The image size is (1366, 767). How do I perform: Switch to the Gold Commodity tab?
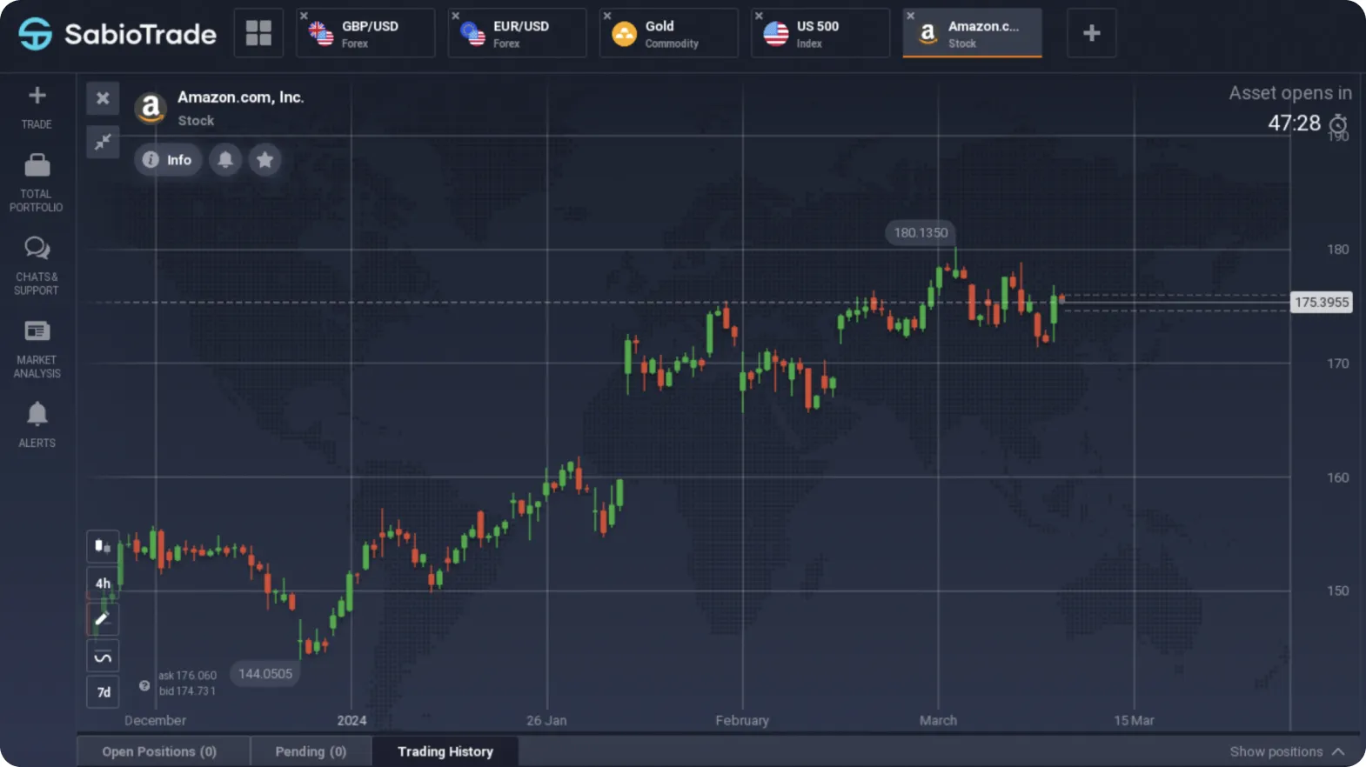click(668, 34)
